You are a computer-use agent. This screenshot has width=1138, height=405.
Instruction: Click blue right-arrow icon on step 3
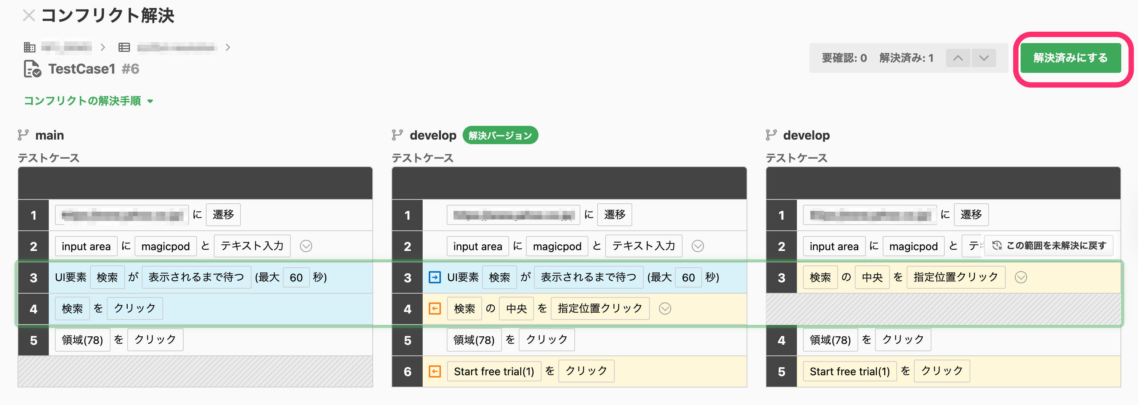[x=435, y=277]
